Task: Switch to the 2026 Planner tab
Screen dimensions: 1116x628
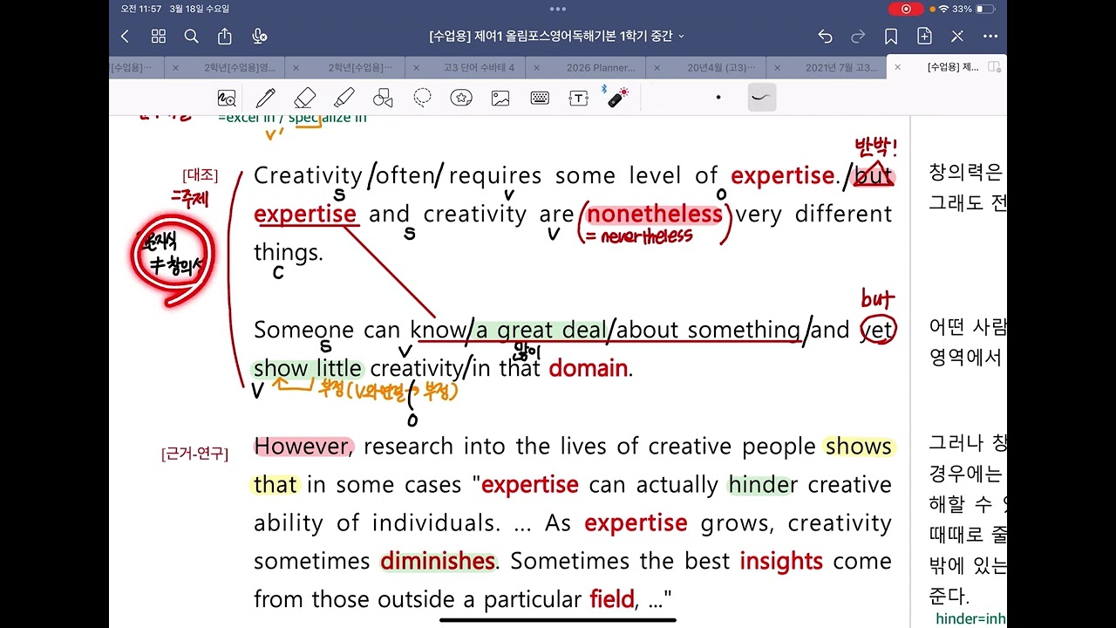Action: pos(601,67)
